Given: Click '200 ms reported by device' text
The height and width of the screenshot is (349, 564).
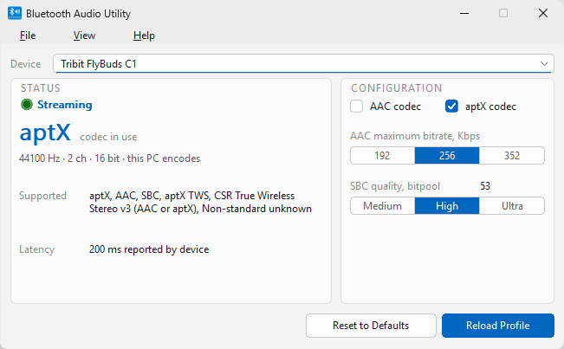Looking at the screenshot, I should [x=149, y=249].
